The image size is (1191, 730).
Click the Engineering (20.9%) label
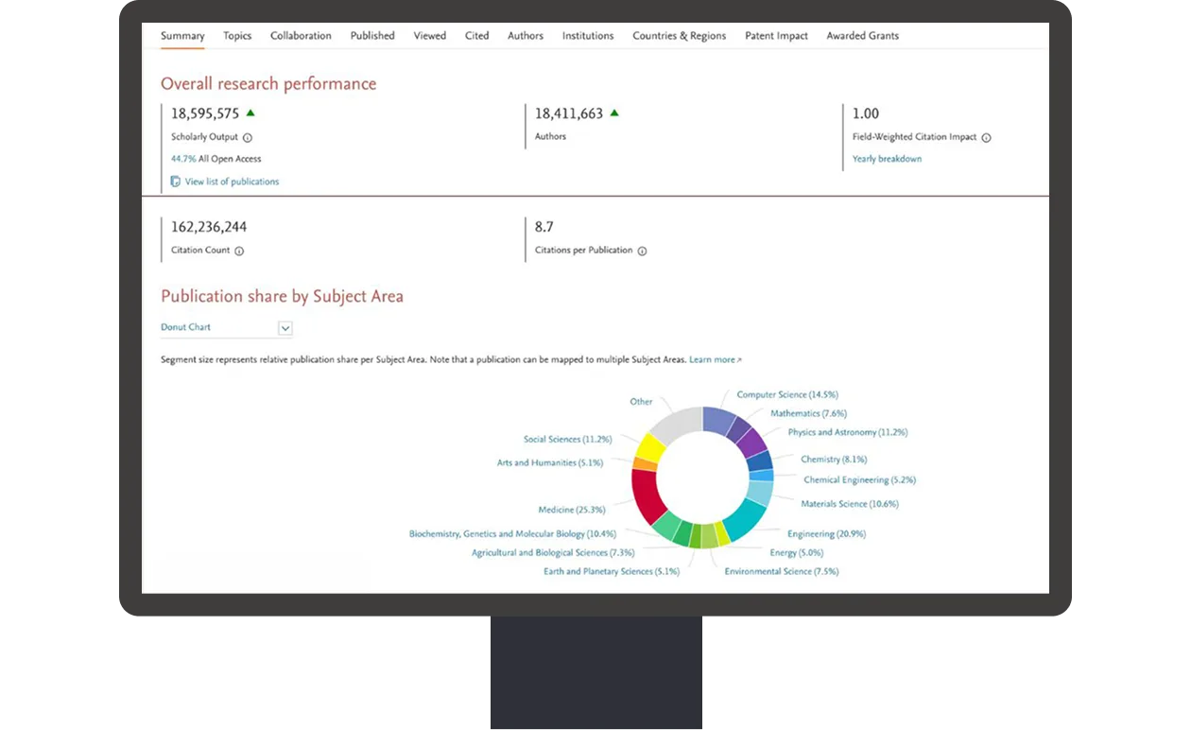point(826,533)
